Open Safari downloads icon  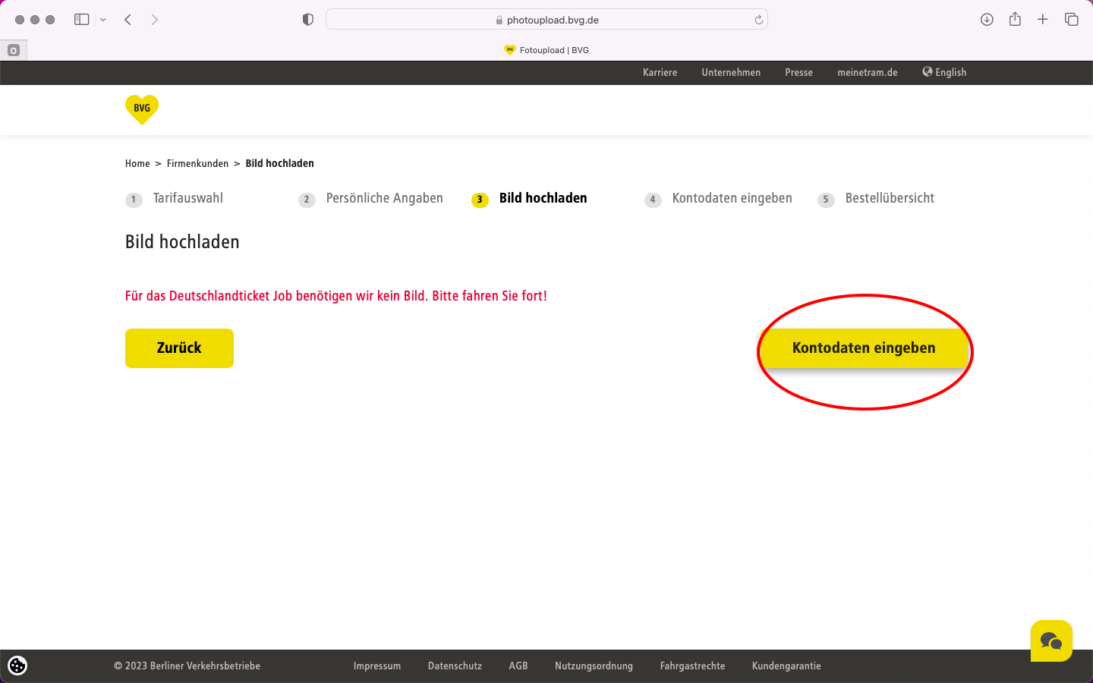click(x=987, y=20)
